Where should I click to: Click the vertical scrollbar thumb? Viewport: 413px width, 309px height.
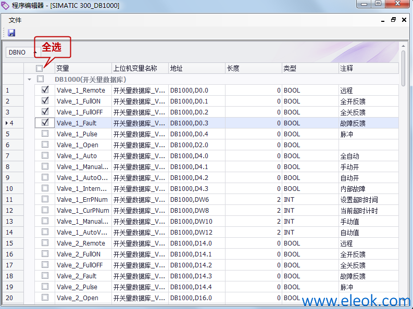[403, 68]
